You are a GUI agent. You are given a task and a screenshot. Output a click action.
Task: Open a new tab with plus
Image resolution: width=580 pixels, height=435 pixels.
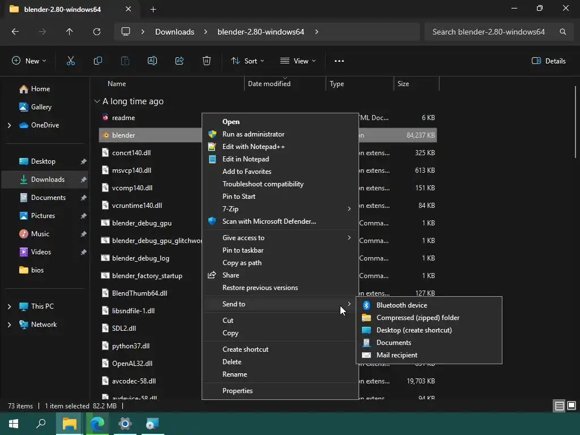click(153, 9)
